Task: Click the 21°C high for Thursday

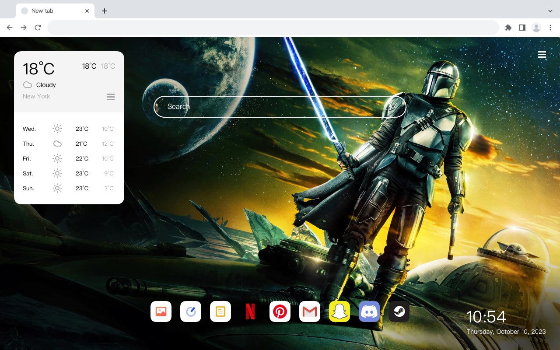Action: coord(81,143)
